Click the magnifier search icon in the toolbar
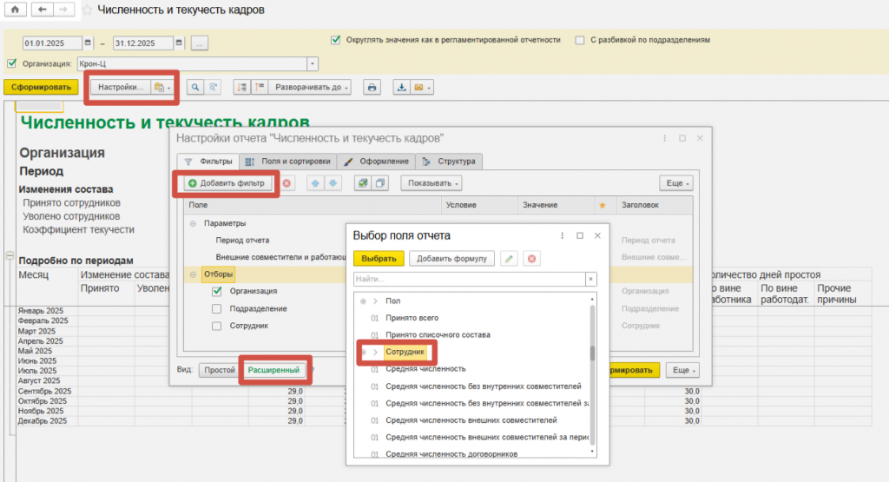This screenshot has width=889, height=482. pos(195,88)
